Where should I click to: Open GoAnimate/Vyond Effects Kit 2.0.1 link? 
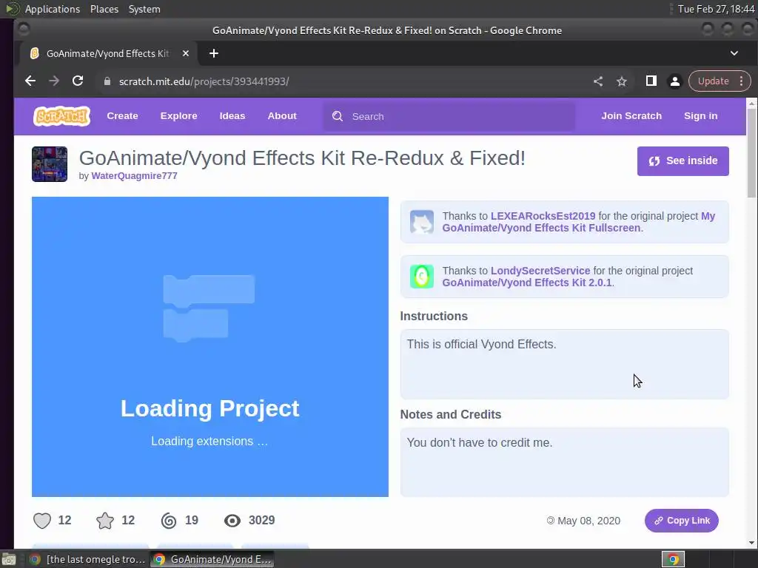coord(527,283)
